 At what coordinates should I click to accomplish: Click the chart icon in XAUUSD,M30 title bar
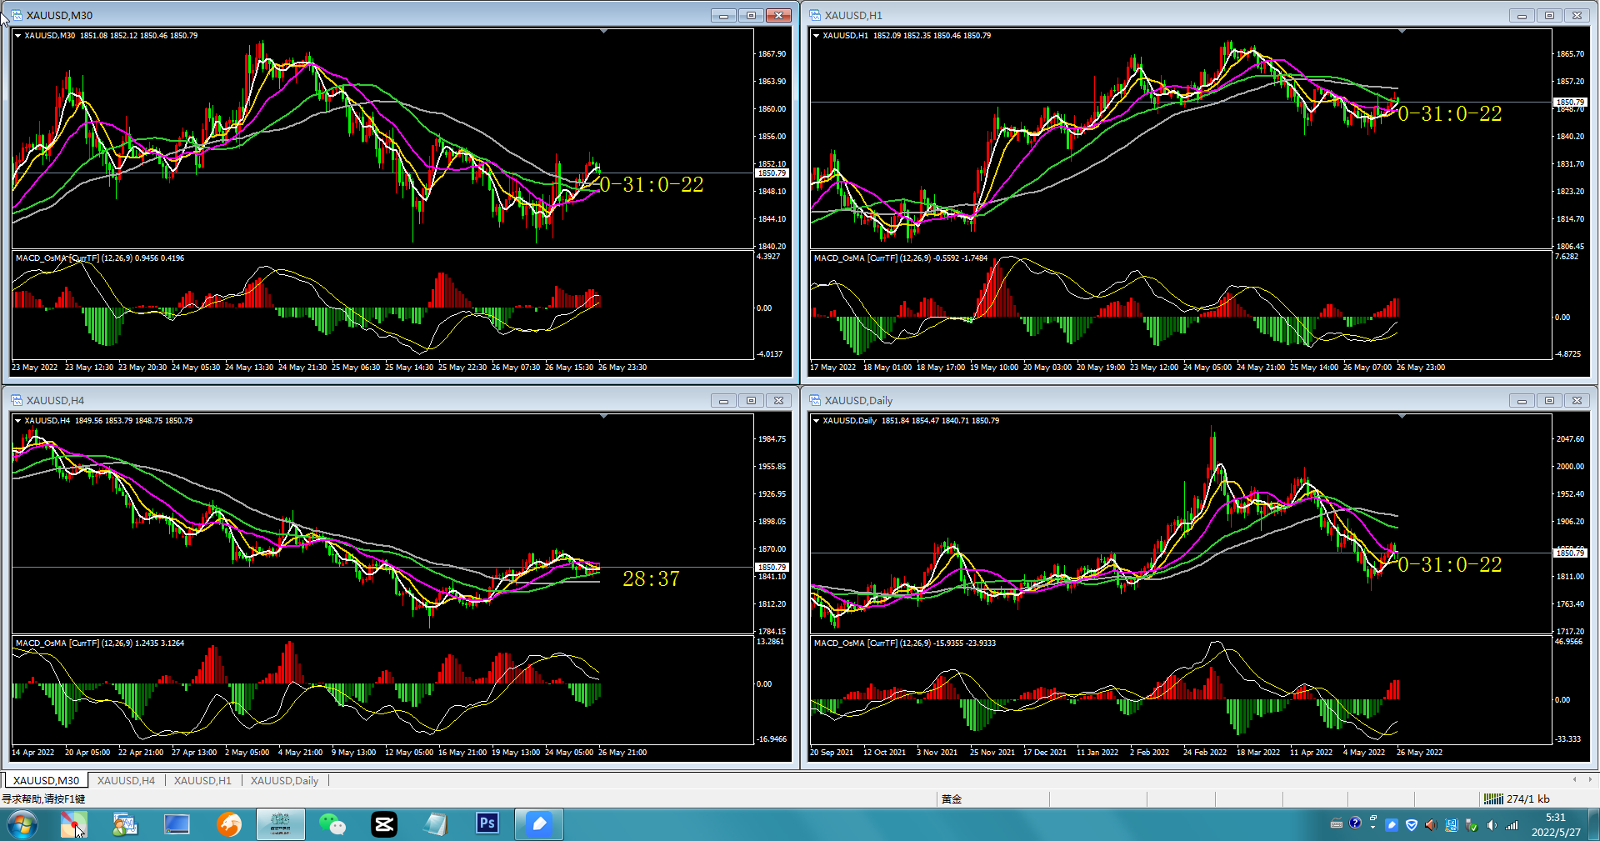17,15
